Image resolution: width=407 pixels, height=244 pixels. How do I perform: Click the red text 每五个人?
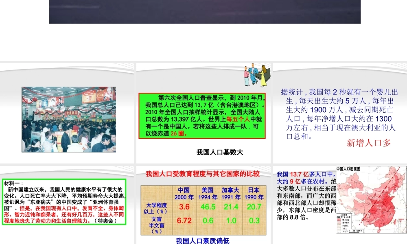[x=238, y=119]
